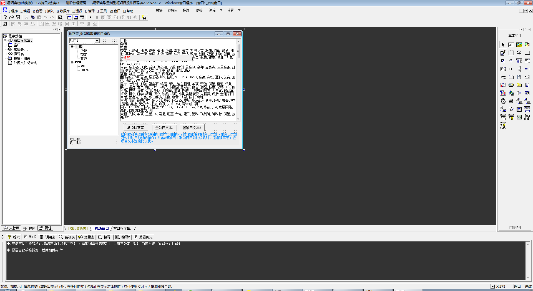
Task: Select the picture box component icon
Action: (x=519, y=45)
